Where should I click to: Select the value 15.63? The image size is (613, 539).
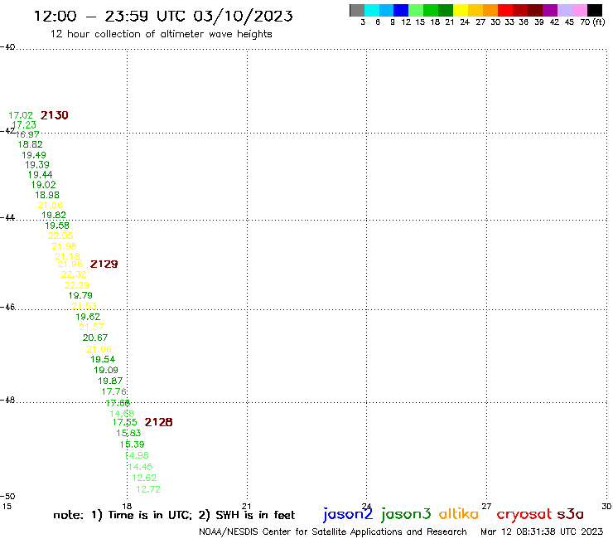coord(128,433)
